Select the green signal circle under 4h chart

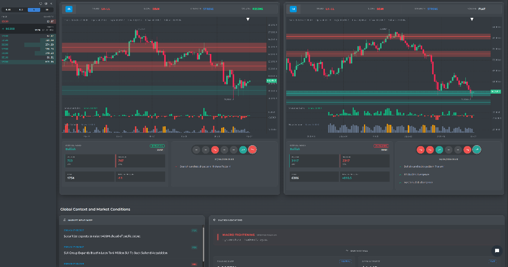[x=243, y=150]
